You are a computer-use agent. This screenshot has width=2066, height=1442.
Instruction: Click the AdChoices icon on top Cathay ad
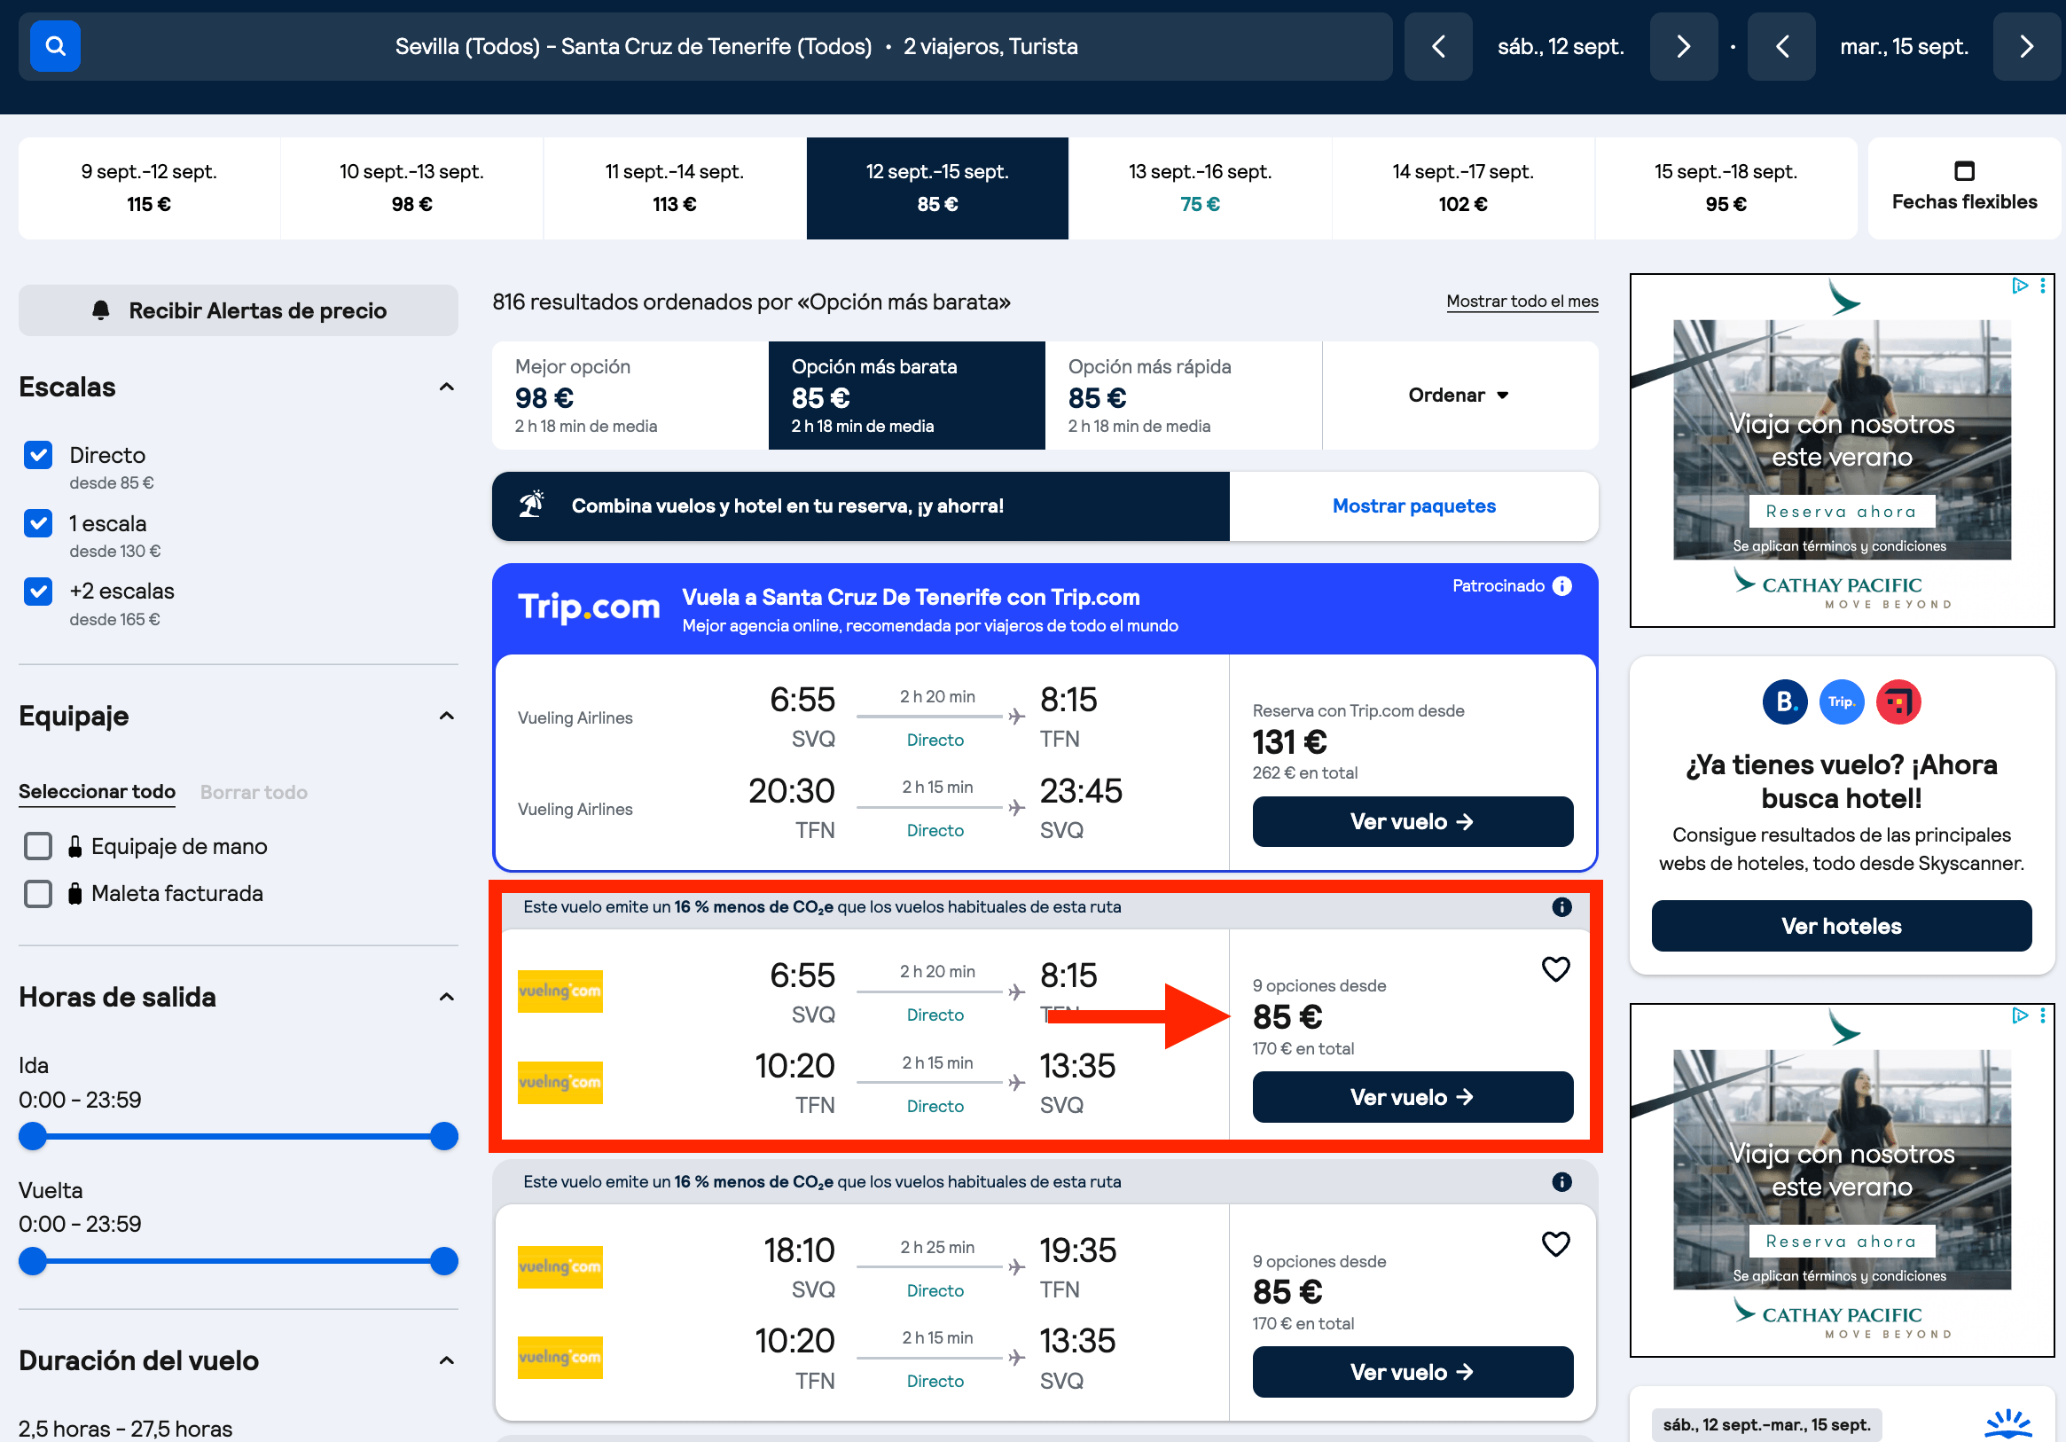(x=2020, y=286)
